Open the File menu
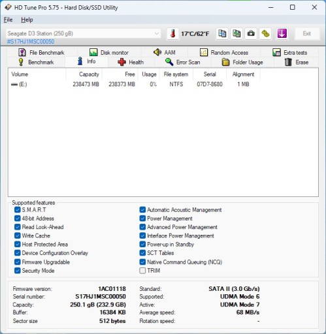 [x=8, y=20]
